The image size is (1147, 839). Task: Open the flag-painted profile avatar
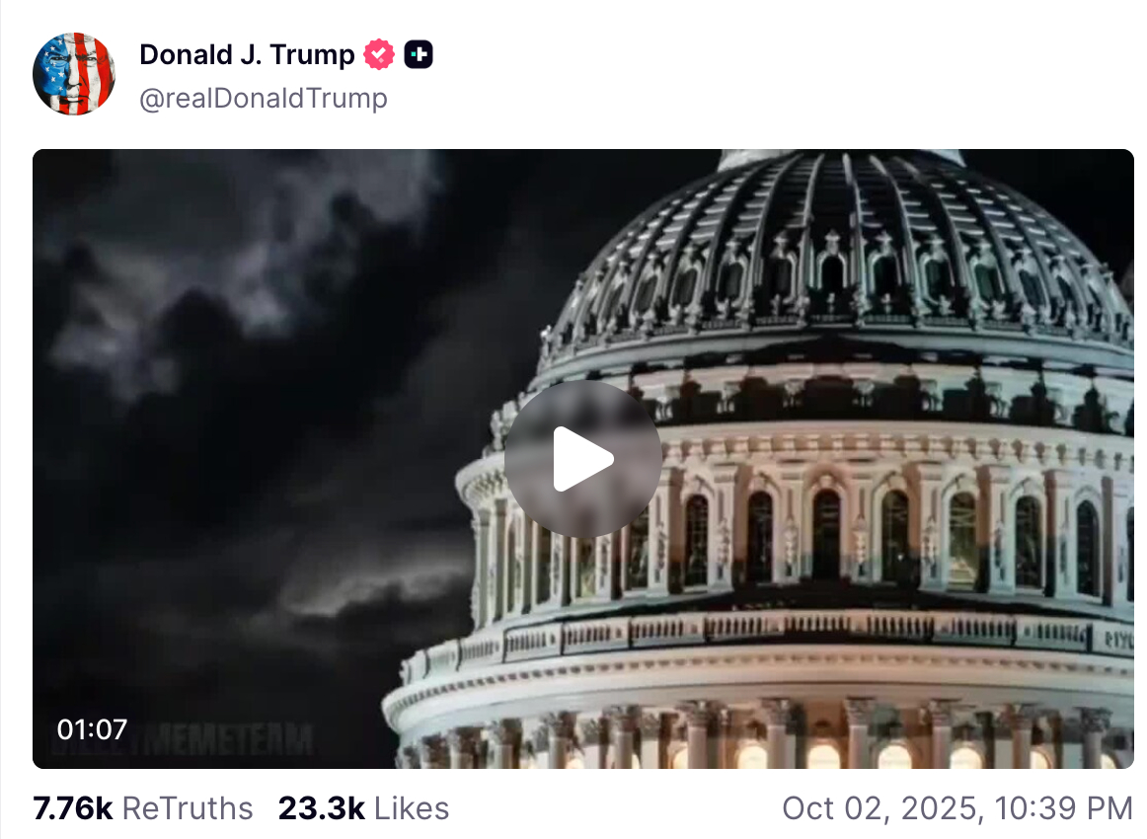click(x=74, y=74)
